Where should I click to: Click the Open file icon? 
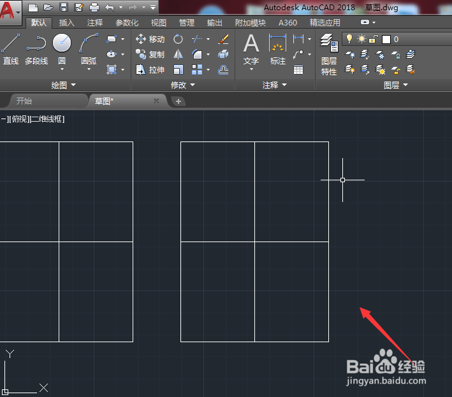(48, 8)
